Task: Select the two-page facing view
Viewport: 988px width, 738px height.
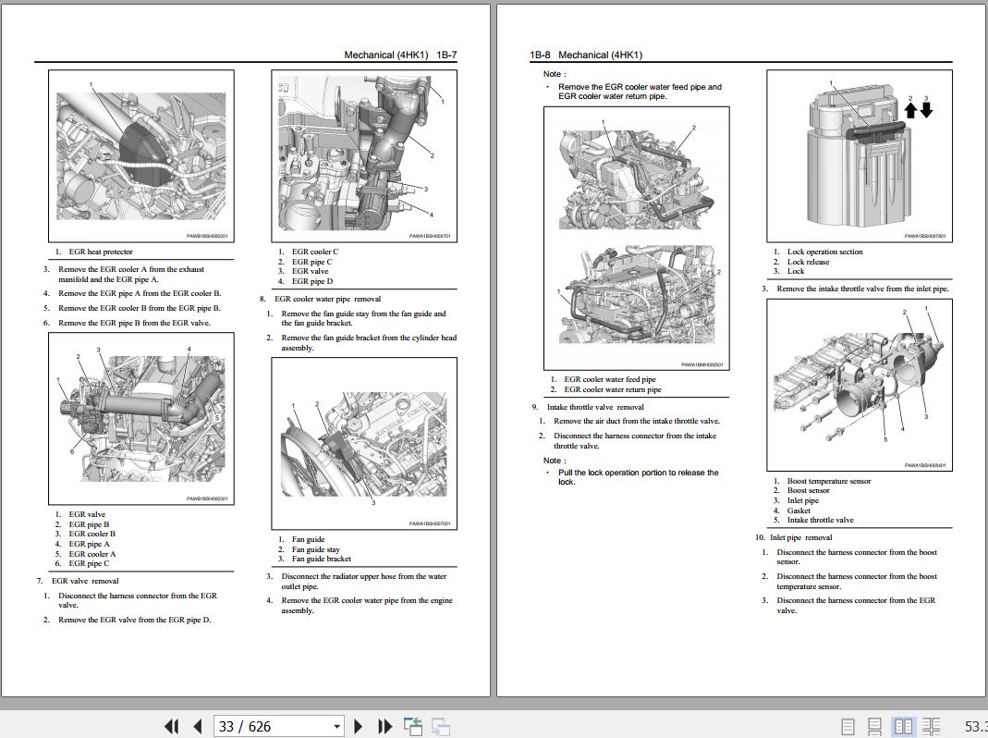Action: click(x=903, y=727)
